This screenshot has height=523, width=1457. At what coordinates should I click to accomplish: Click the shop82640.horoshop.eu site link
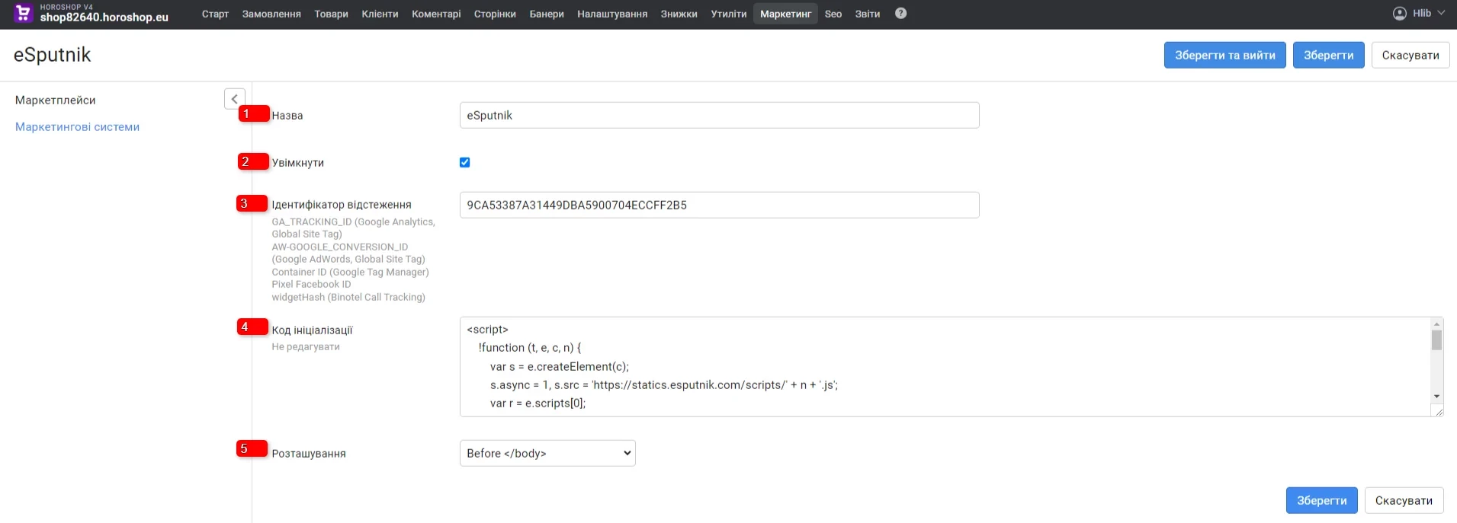click(x=104, y=18)
